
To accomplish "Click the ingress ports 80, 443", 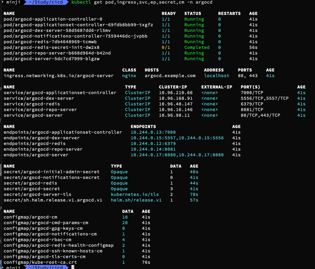I will [248, 76].
